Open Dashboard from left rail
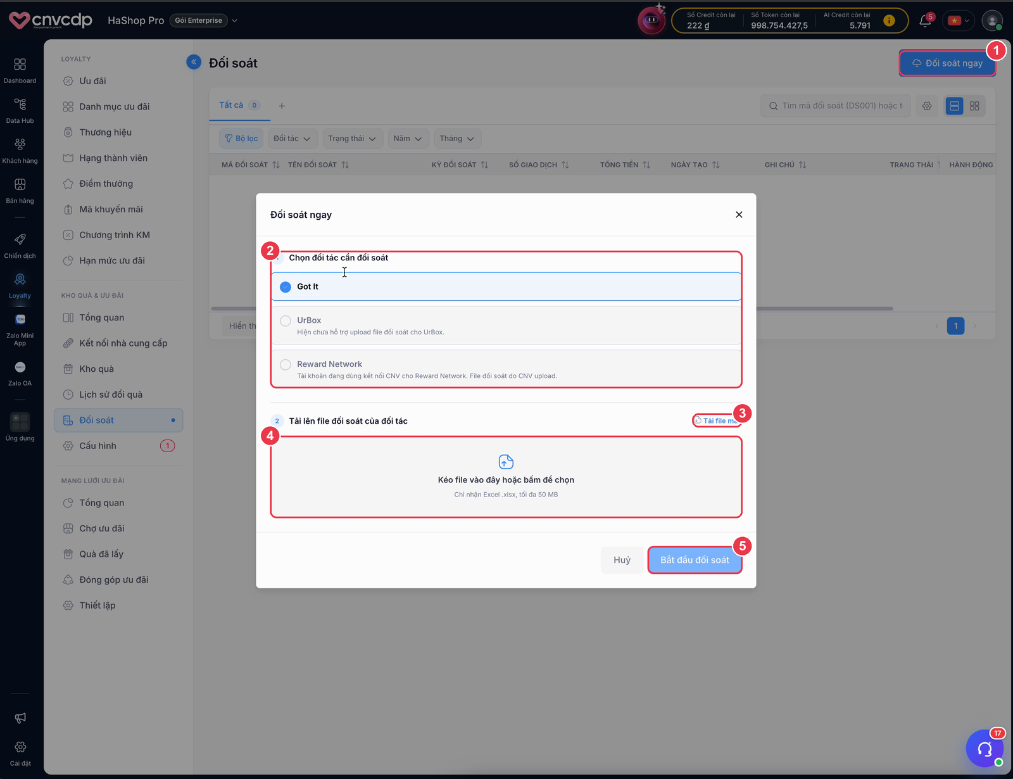The height and width of the screenshot is (779, 1013). click(x=20, y=70)
